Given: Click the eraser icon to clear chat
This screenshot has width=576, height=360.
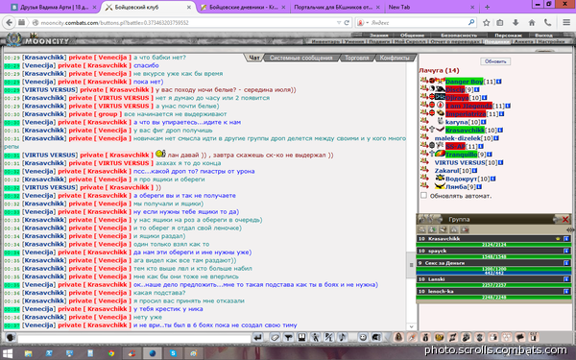Looking at the screenshot, I should pyautogui.click(x=275, y=337).
